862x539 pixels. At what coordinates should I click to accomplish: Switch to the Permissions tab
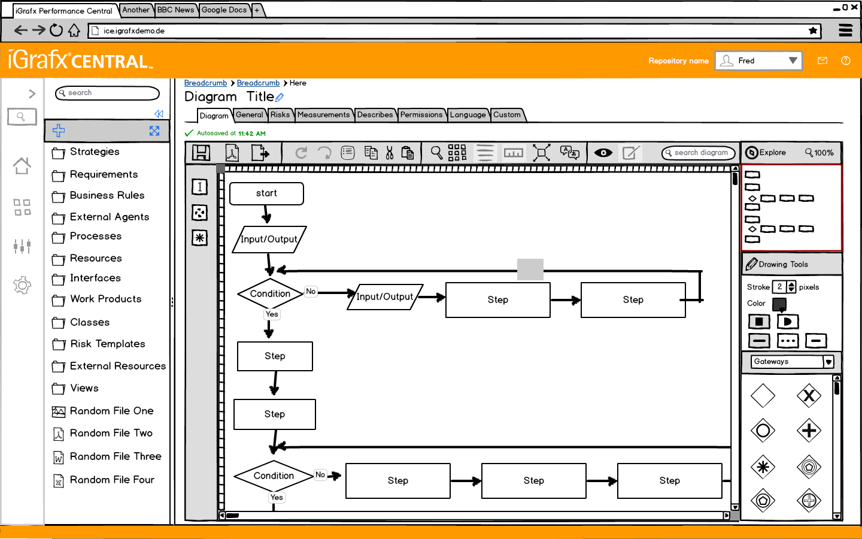(x=422, y=115)
